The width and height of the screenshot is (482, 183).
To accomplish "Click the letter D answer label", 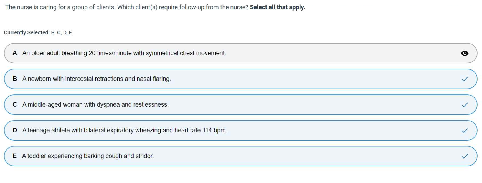I will 15,130.
